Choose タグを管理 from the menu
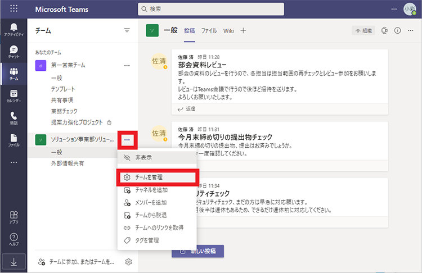This screenshot has width=422, height=273. pos(157,240)
